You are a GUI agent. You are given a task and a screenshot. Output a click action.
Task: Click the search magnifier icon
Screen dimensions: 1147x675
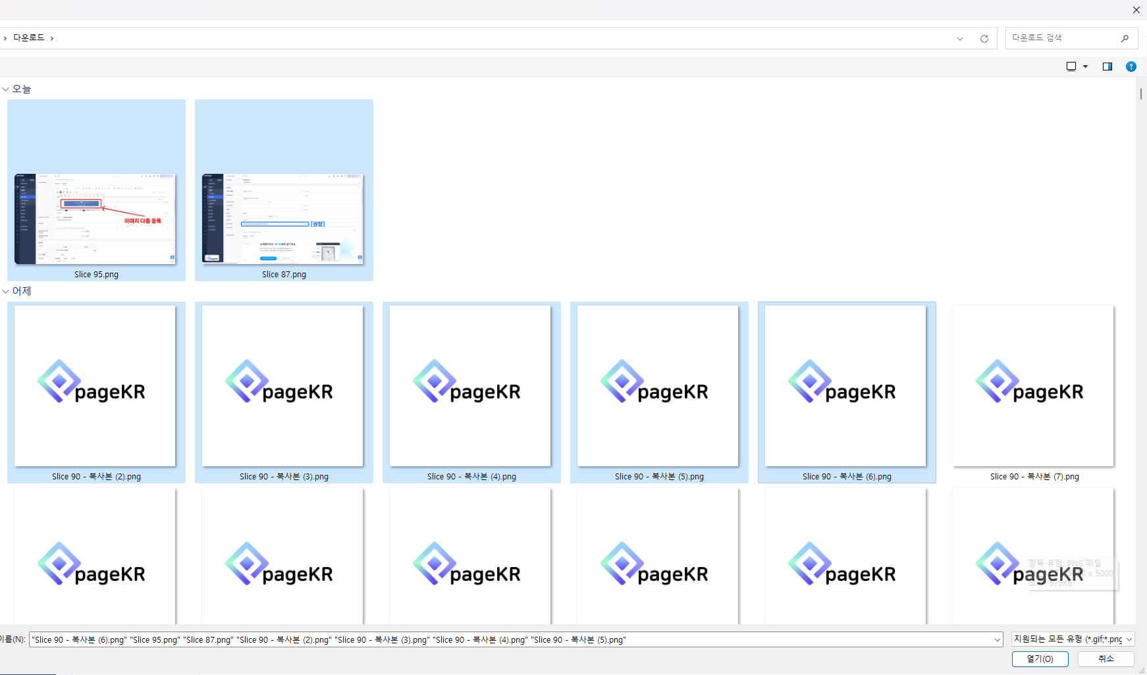tap(1125, 38)
